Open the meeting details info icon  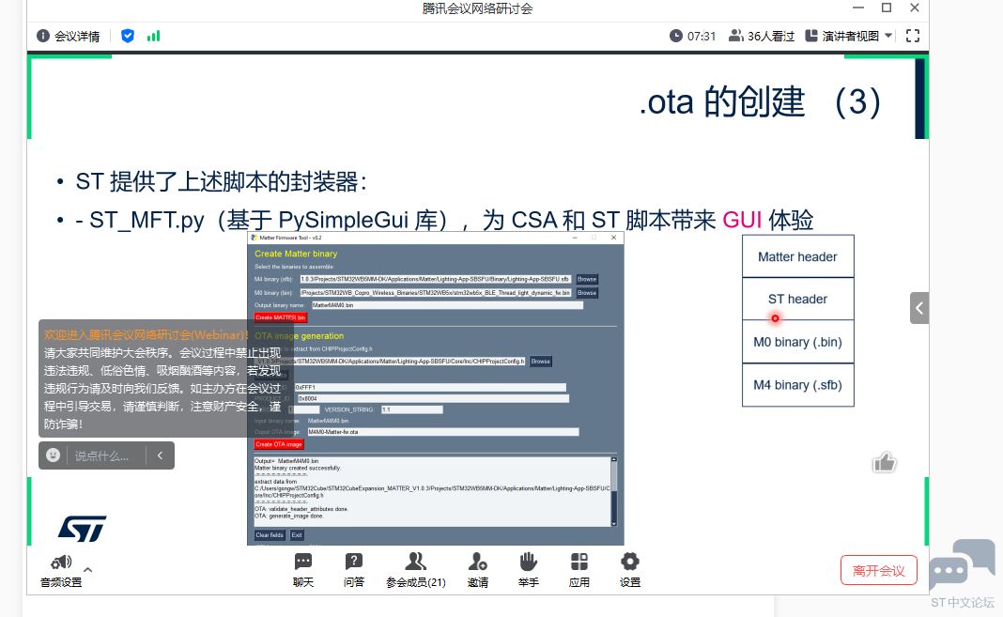43,36
